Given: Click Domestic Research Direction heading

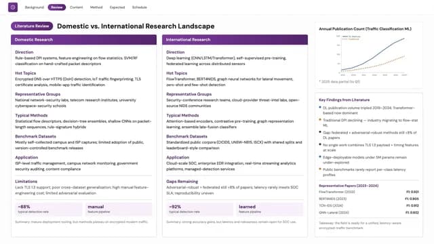Looking at the screenshot, I should 24,52.
